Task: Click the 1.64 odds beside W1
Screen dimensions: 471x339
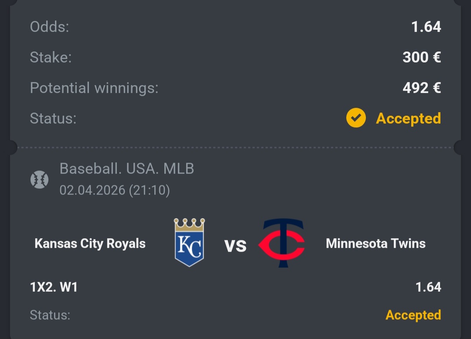Action: point(428,287)
